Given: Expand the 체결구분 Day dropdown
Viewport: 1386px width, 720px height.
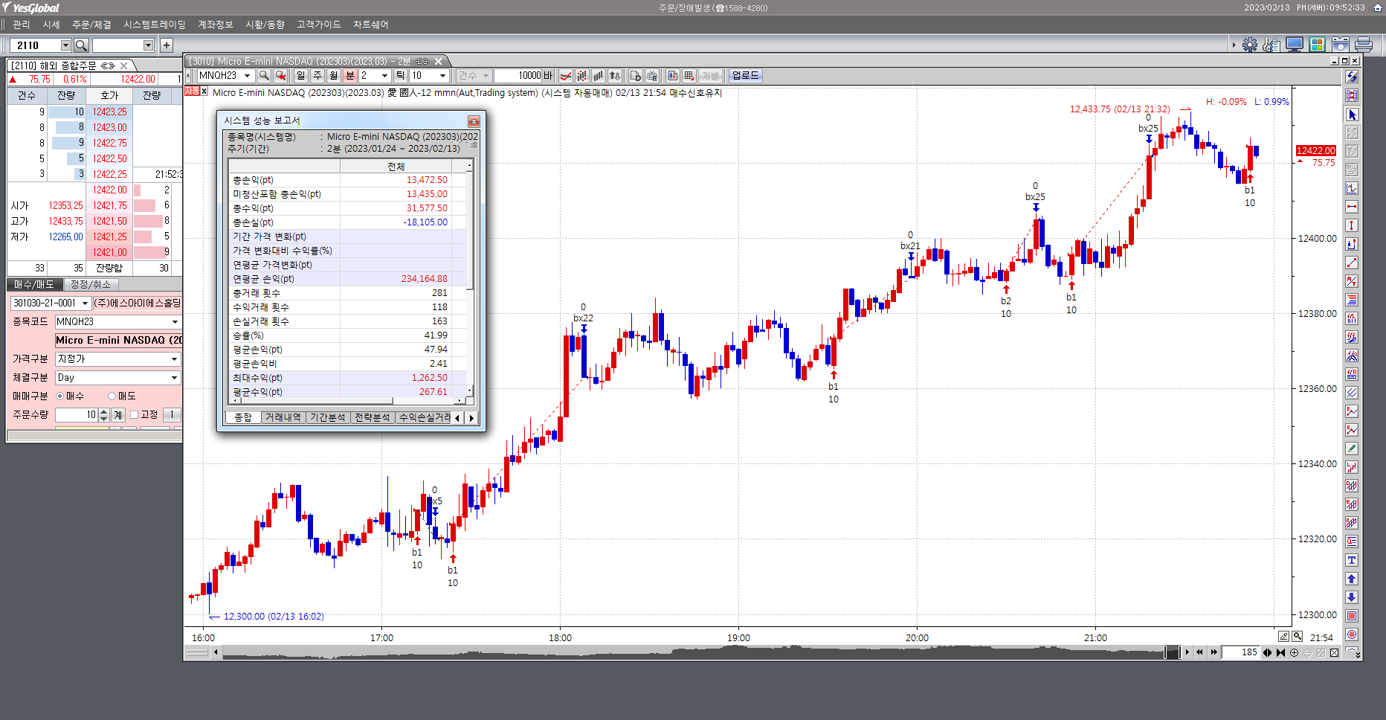Looking at the screenshot, I should (x=117, y=378).
